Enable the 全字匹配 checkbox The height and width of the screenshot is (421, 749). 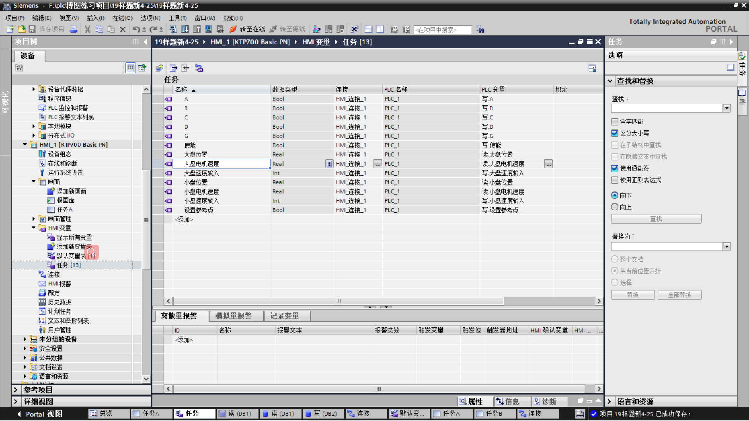pos(615,122)
